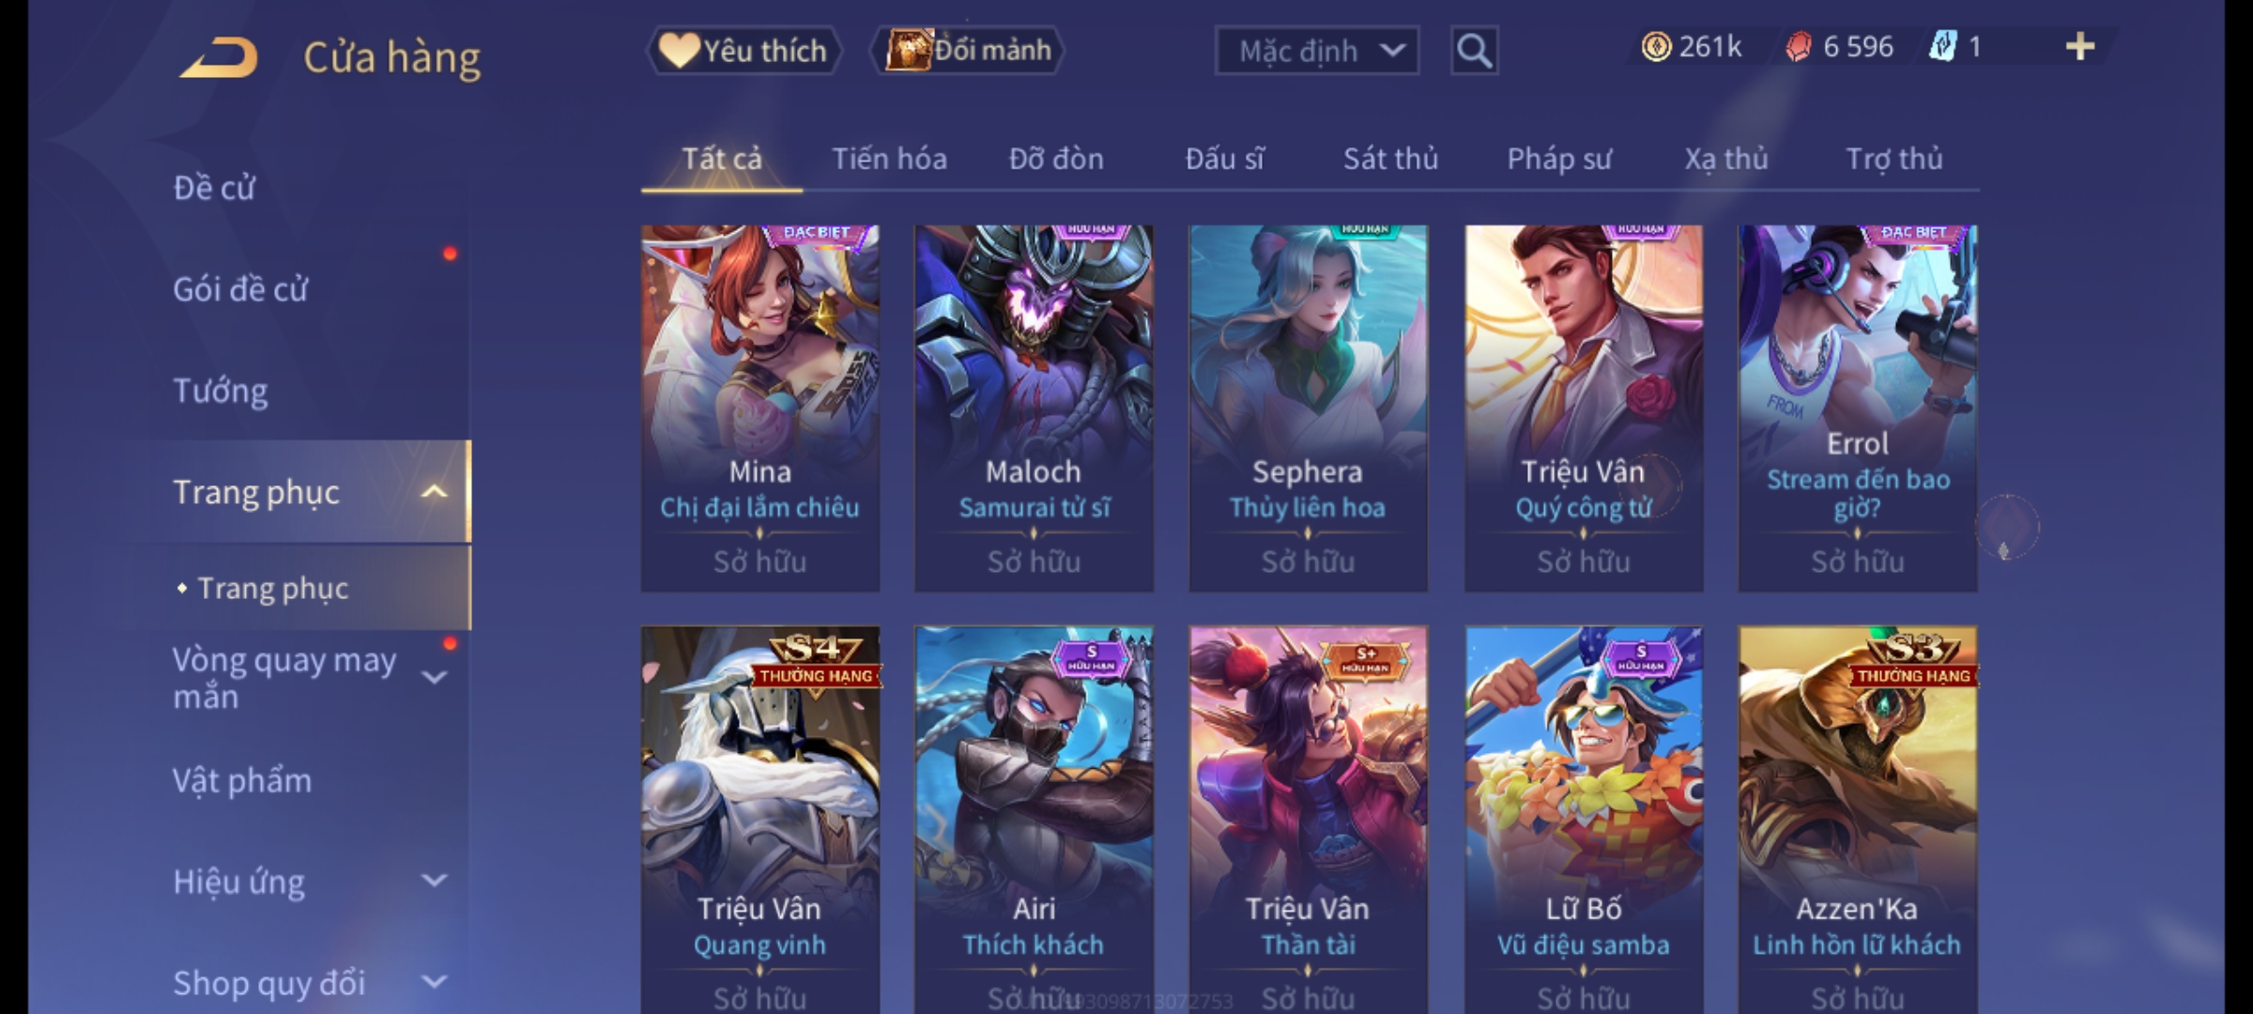Open Đổi mảnh shard exchange chest
The height and width of the screenshot is (1014, 2253).
point(968,51)
